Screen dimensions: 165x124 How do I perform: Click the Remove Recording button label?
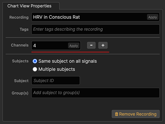(x=138, y=114)
